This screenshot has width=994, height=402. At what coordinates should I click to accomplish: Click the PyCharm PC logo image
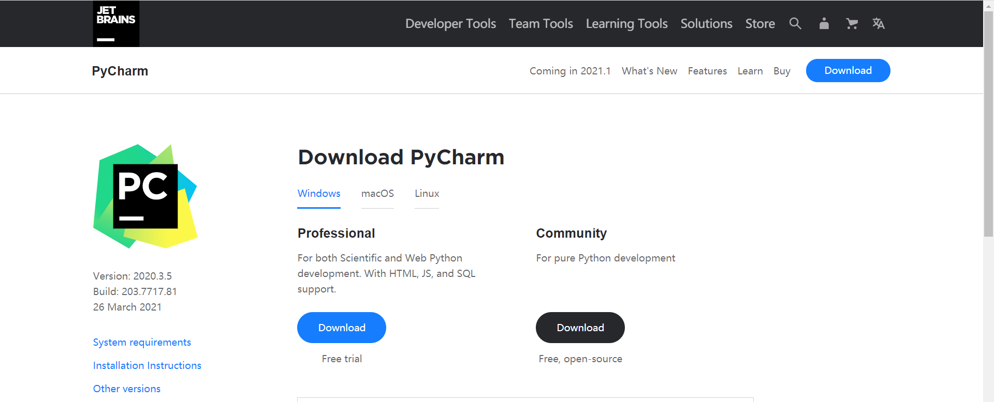point(145,196)
